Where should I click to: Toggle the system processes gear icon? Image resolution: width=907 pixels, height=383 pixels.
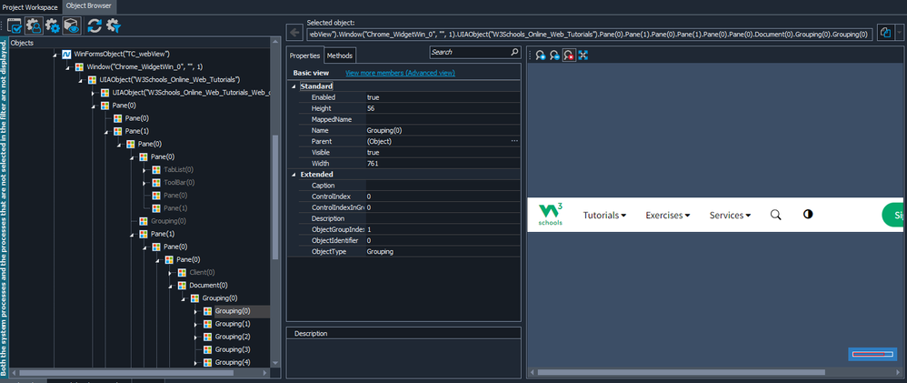tap(53, 25)
